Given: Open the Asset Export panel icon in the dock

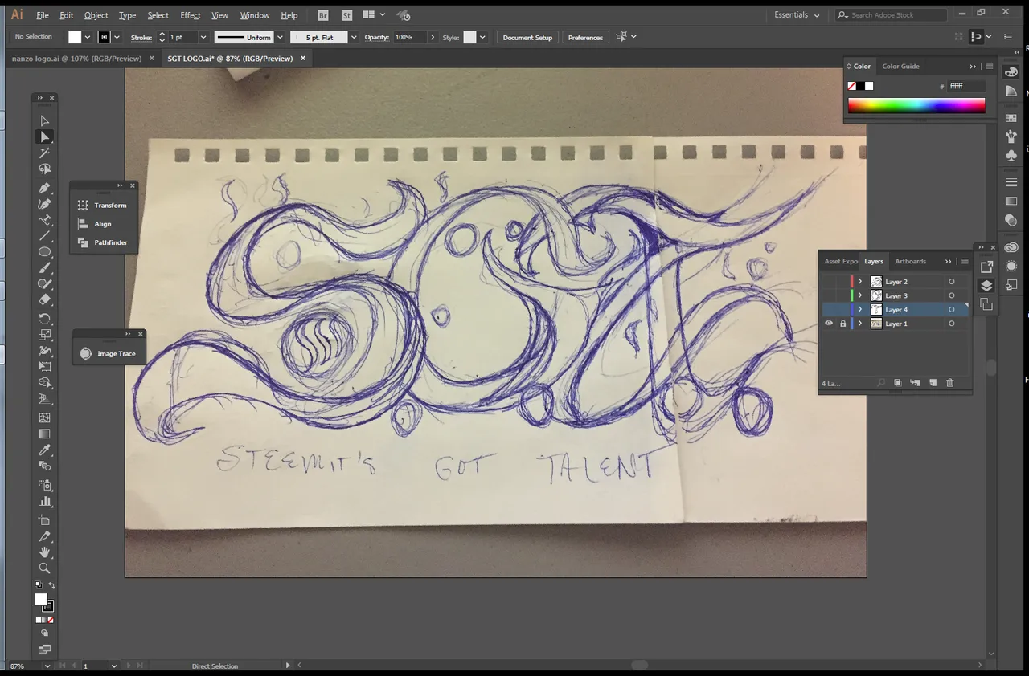Looking at the screenshot, I should 986,267.
